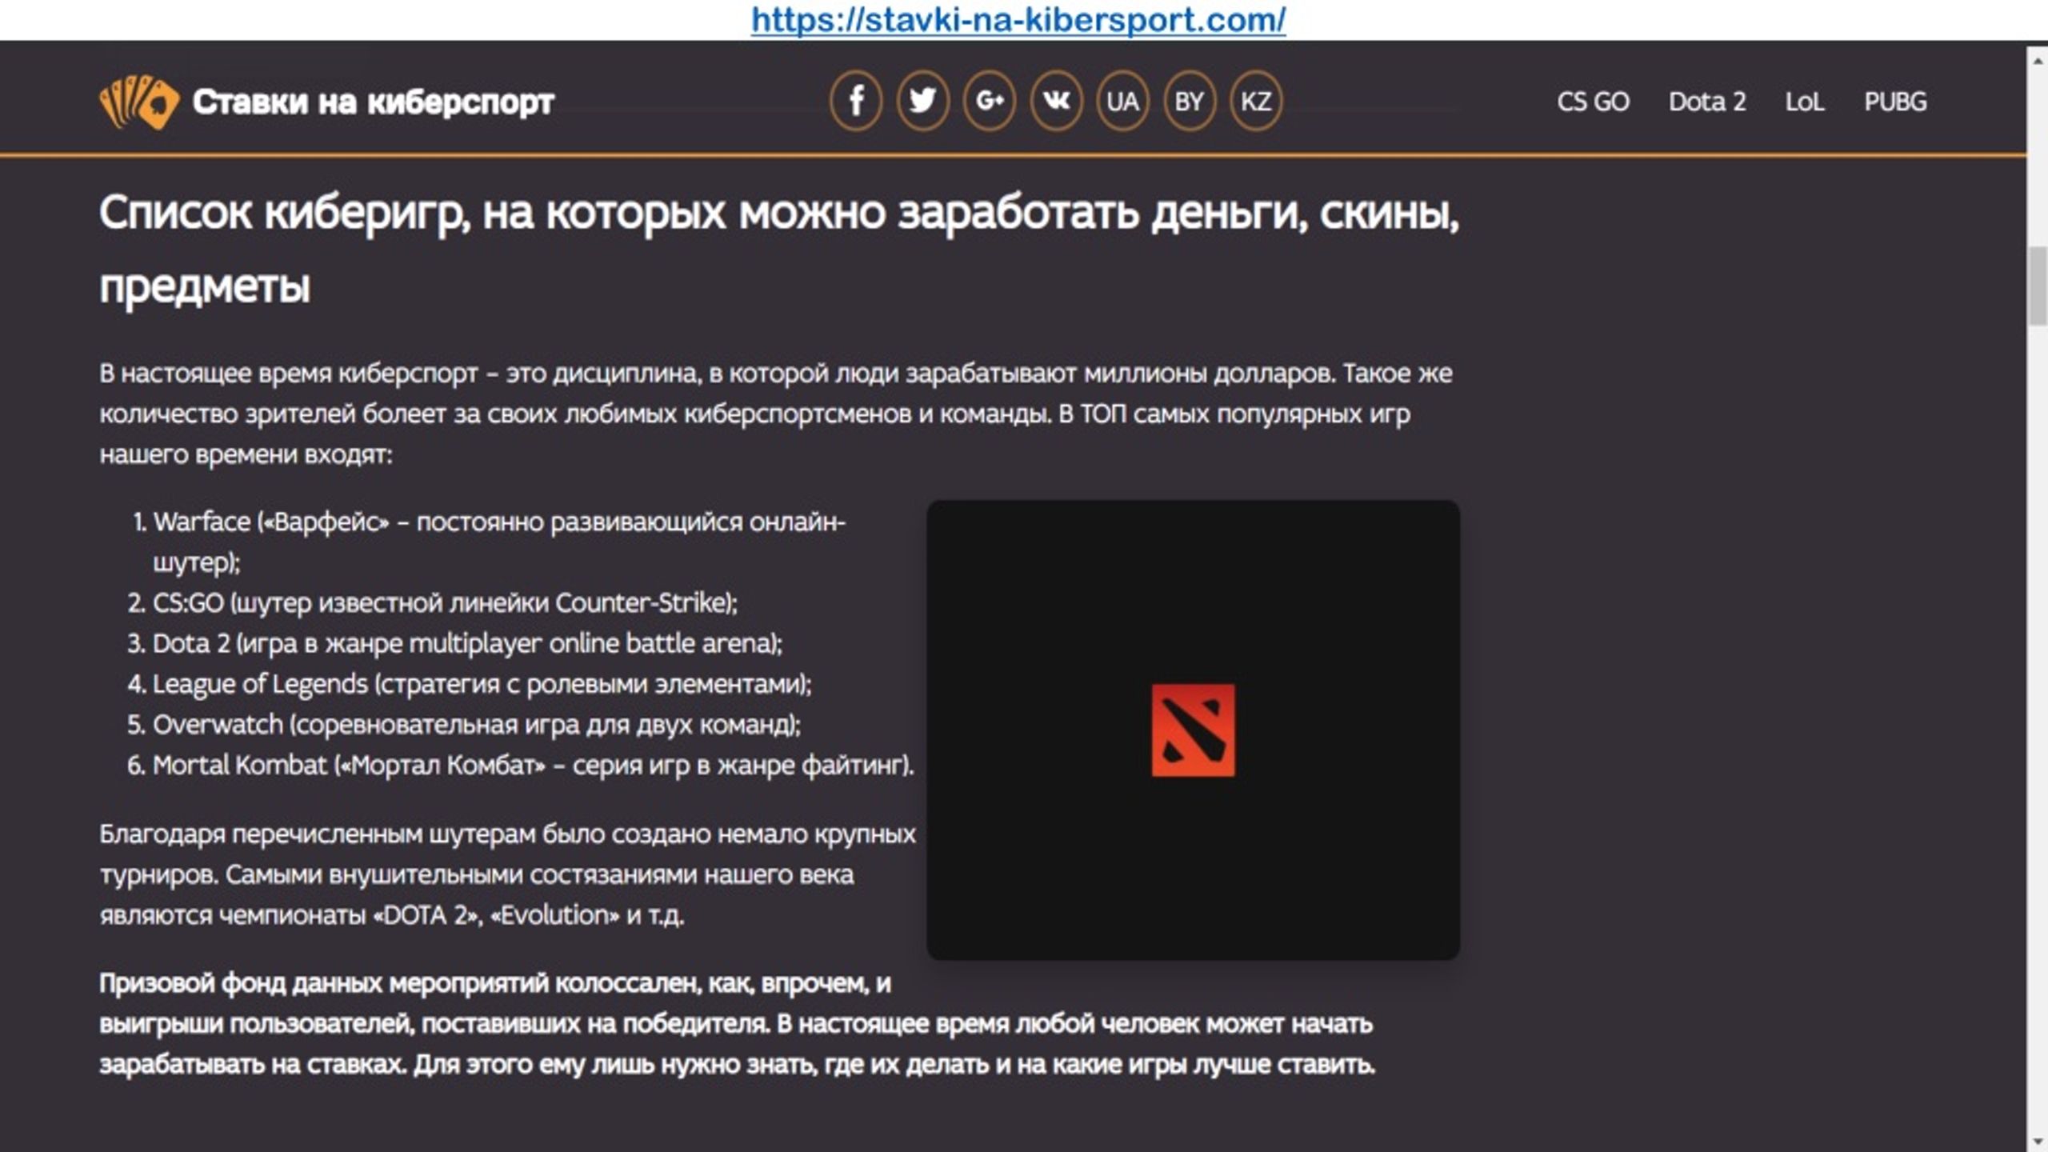Open the LoL menu item
This screenshot has height=1152, width=2048.
tap(1805, 102)
